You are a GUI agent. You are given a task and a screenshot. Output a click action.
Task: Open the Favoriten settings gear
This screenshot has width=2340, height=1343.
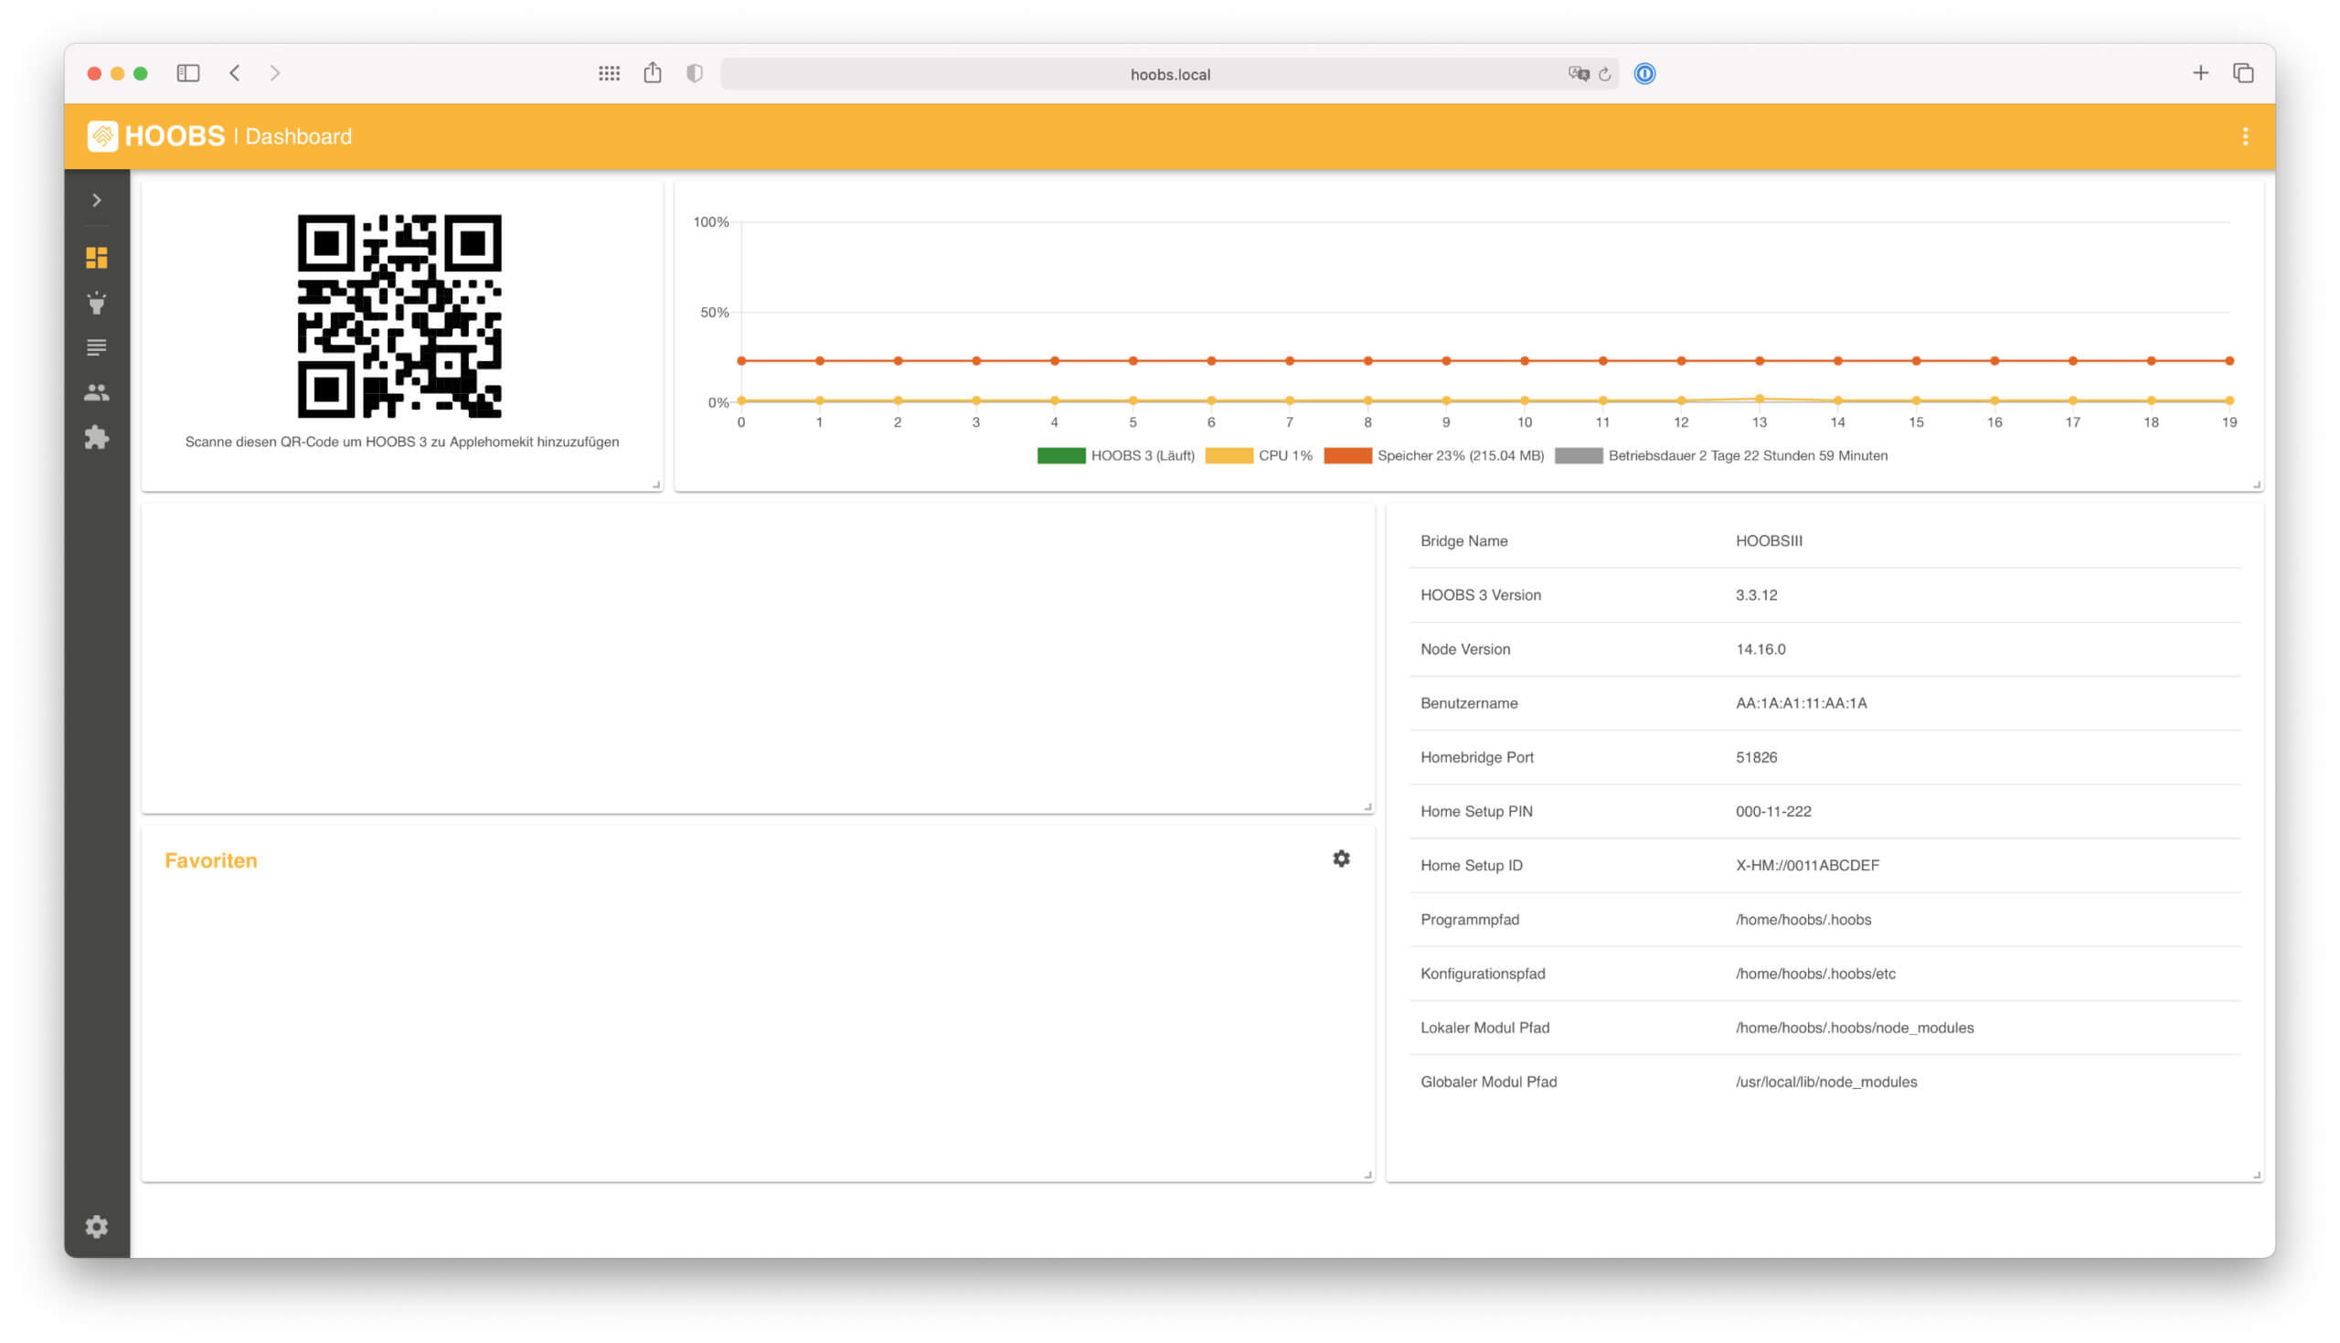pyautogui.click(x=1342, y=858)
